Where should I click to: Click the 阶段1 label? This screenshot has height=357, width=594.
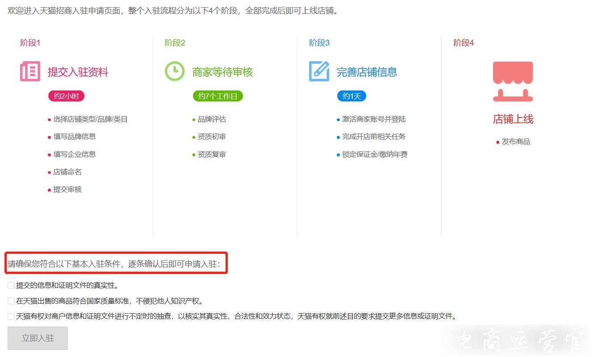[x=30, y=43]
